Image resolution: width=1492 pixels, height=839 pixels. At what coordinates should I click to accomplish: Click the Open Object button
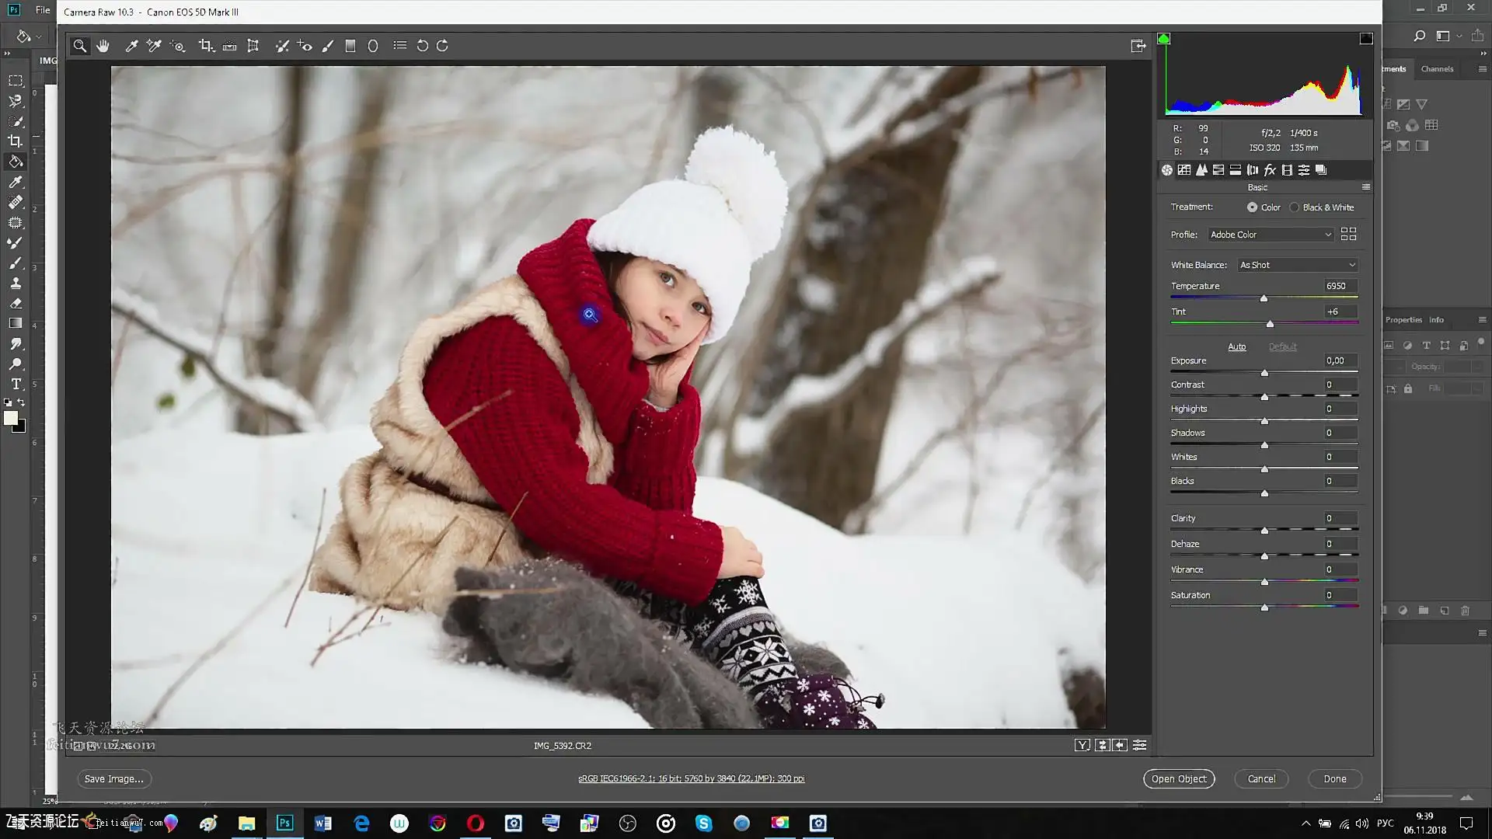point(1178,778)
